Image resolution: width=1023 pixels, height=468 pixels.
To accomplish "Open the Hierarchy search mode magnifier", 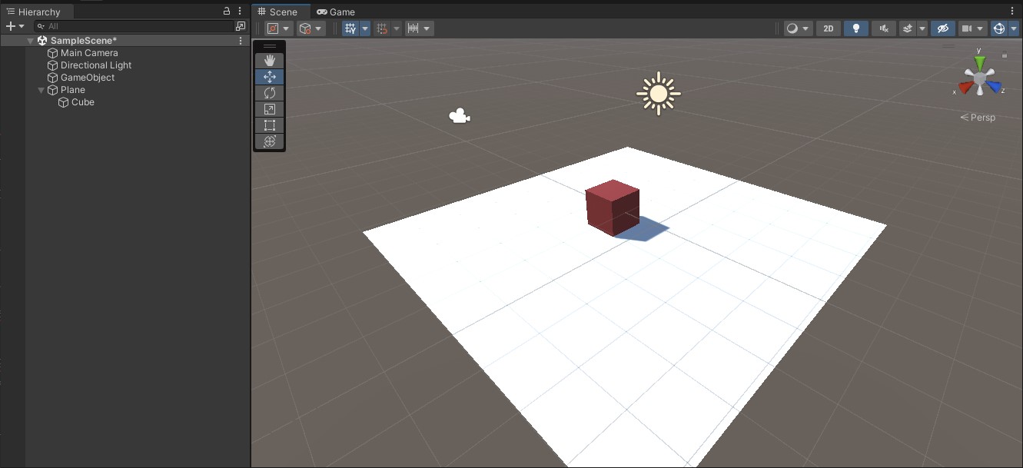I will pos(42,26).
